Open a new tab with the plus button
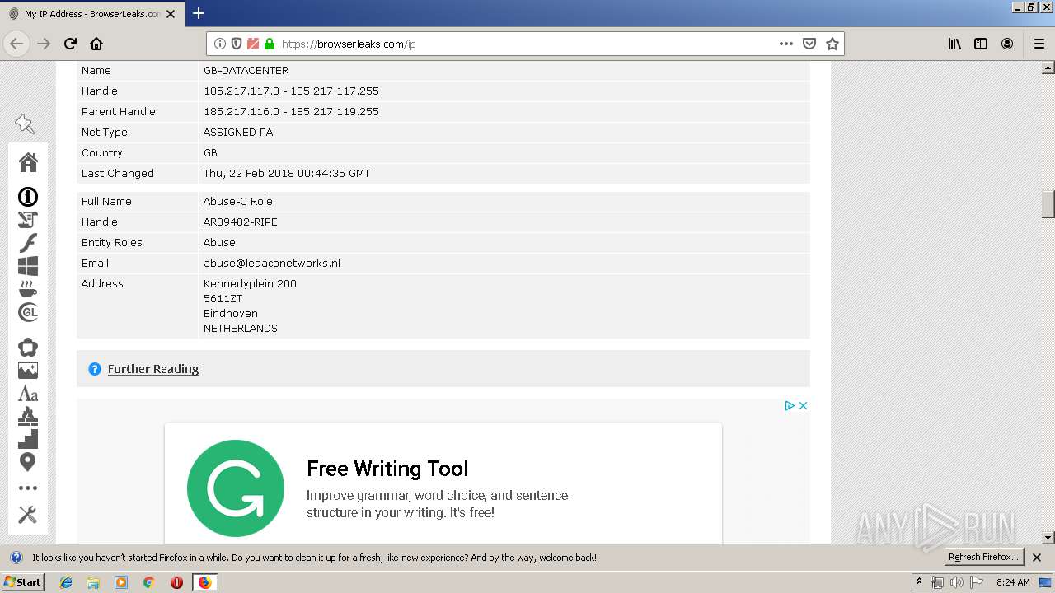Image resolution: width=1055 pixels, height=593 pixels. click(x=198, y=13)
